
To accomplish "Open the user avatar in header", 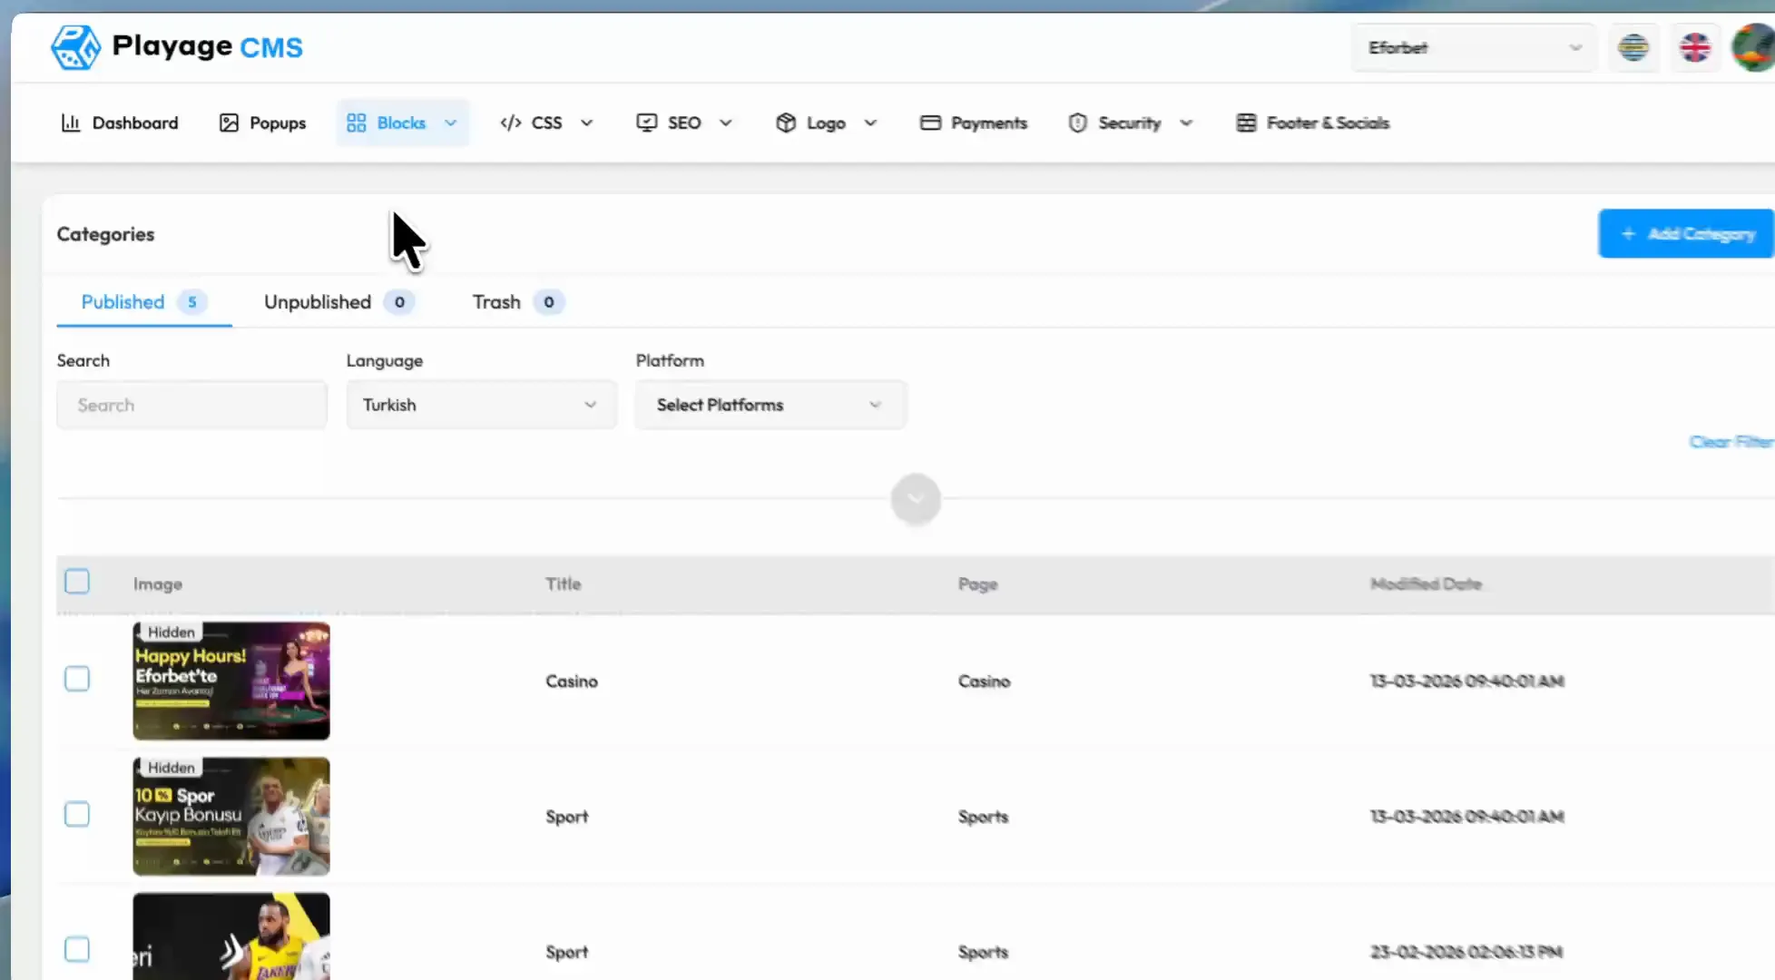I will tap(1754, 47).
